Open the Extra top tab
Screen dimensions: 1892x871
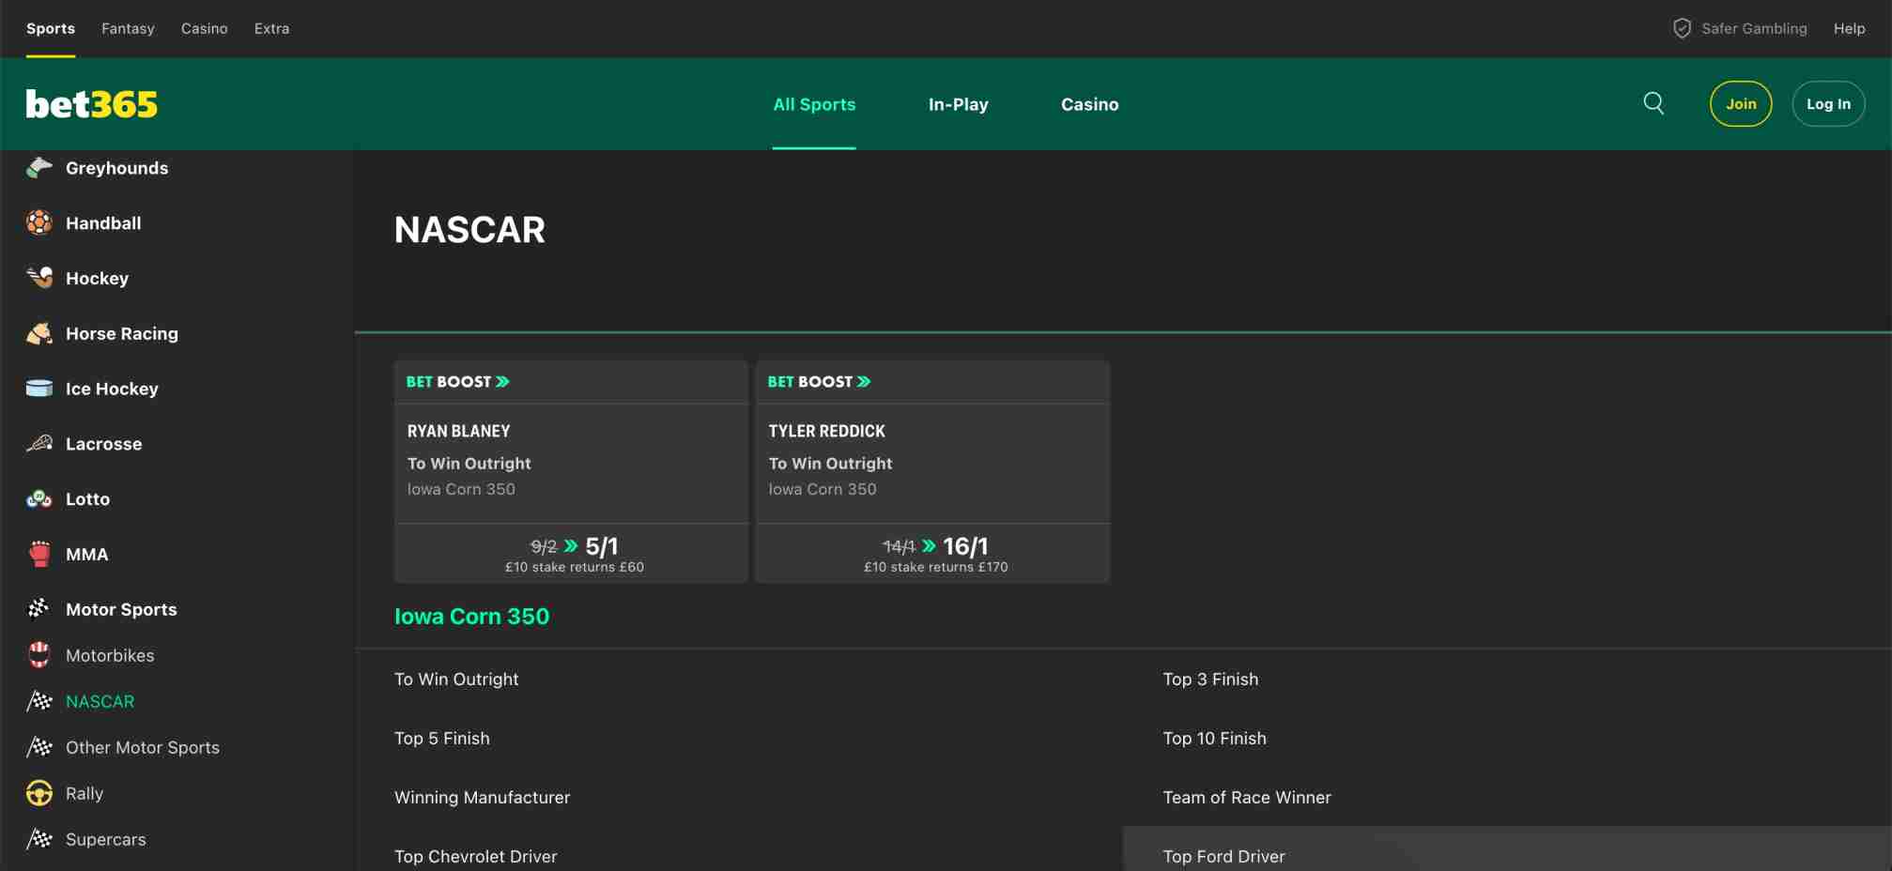271,28
